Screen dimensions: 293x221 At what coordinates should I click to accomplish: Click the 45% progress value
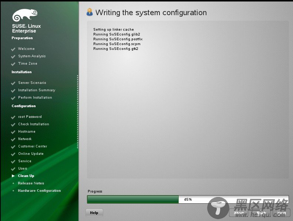click(188, 199)
